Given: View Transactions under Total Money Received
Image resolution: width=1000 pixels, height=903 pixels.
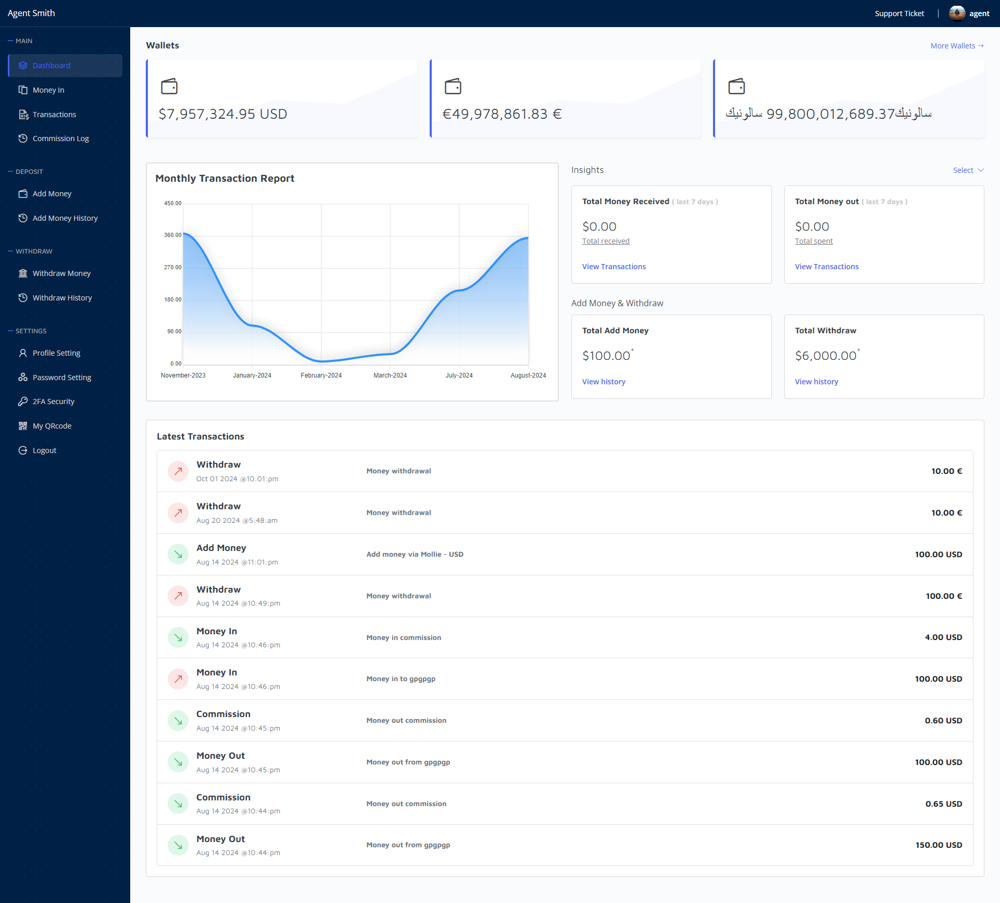Looking at the screenshot, I should [614, 267].
